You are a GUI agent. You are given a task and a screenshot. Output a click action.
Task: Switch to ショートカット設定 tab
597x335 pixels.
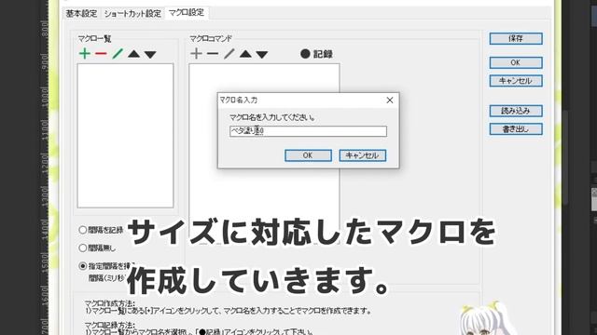pyautogui.click(x=132, y=14)
